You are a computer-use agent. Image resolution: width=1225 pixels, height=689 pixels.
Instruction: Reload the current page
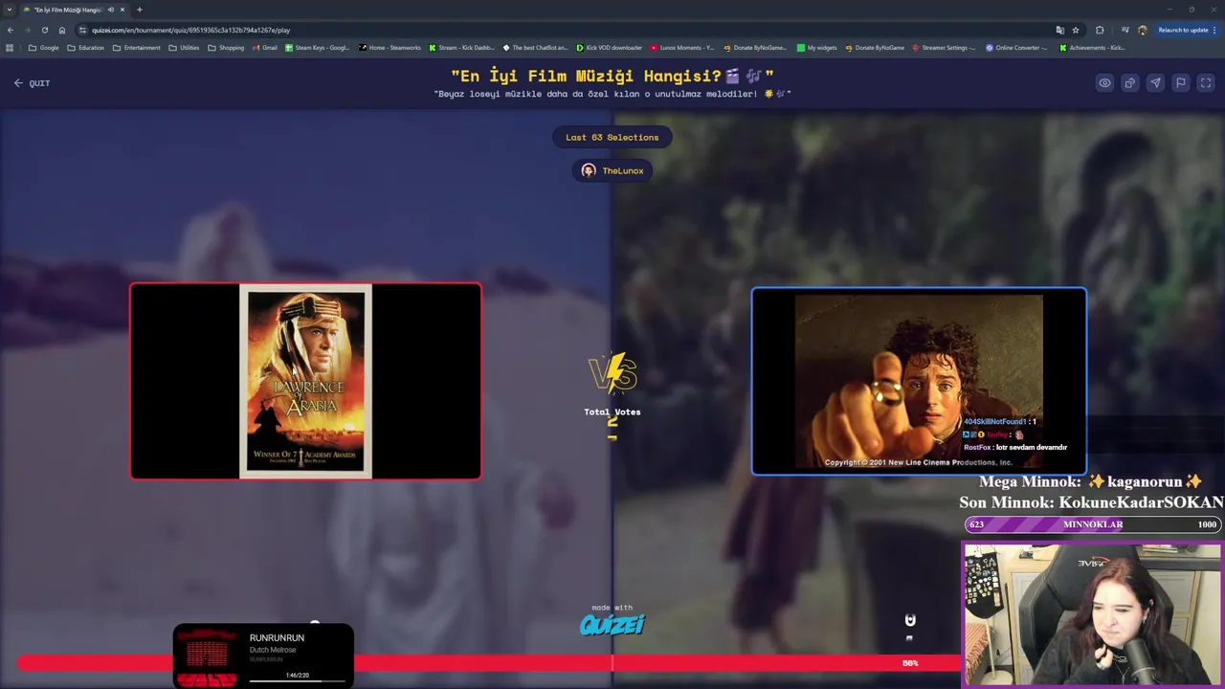tap(44, 30)
